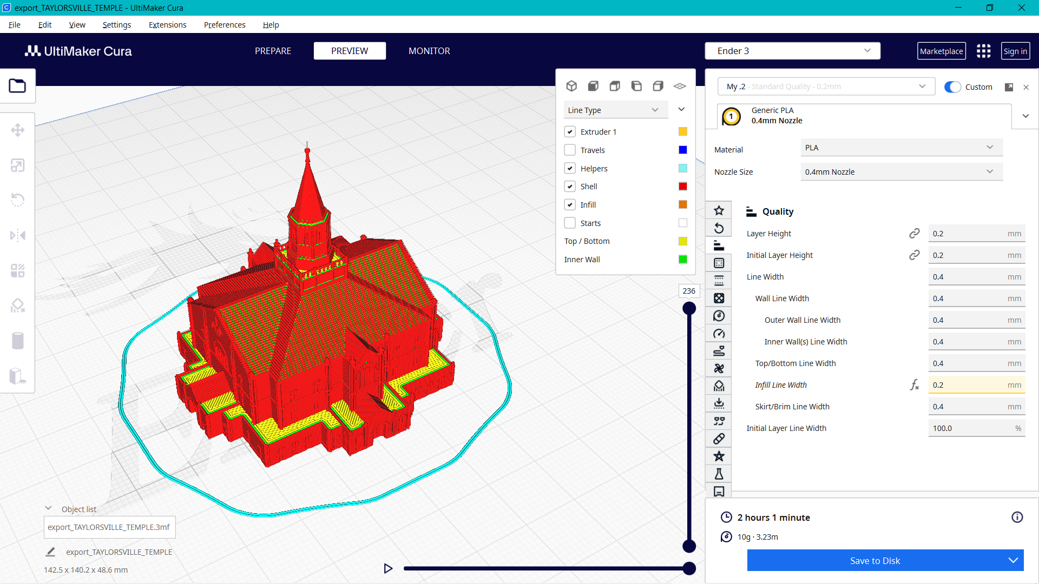Open the Speed settings category
Viewport: 1039px width, 584px height.
pyautogui.click(x=719, y=333)
